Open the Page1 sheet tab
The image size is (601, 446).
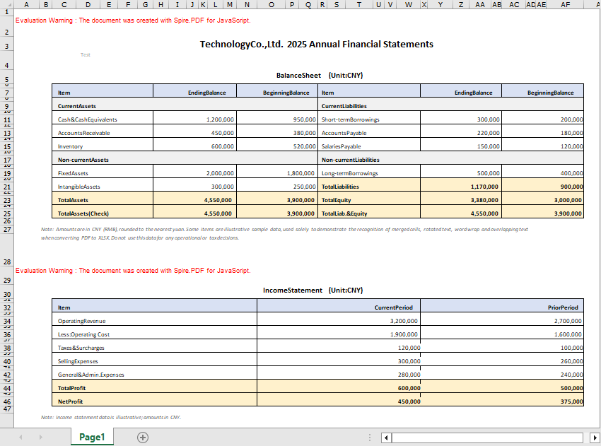point(92,437)
